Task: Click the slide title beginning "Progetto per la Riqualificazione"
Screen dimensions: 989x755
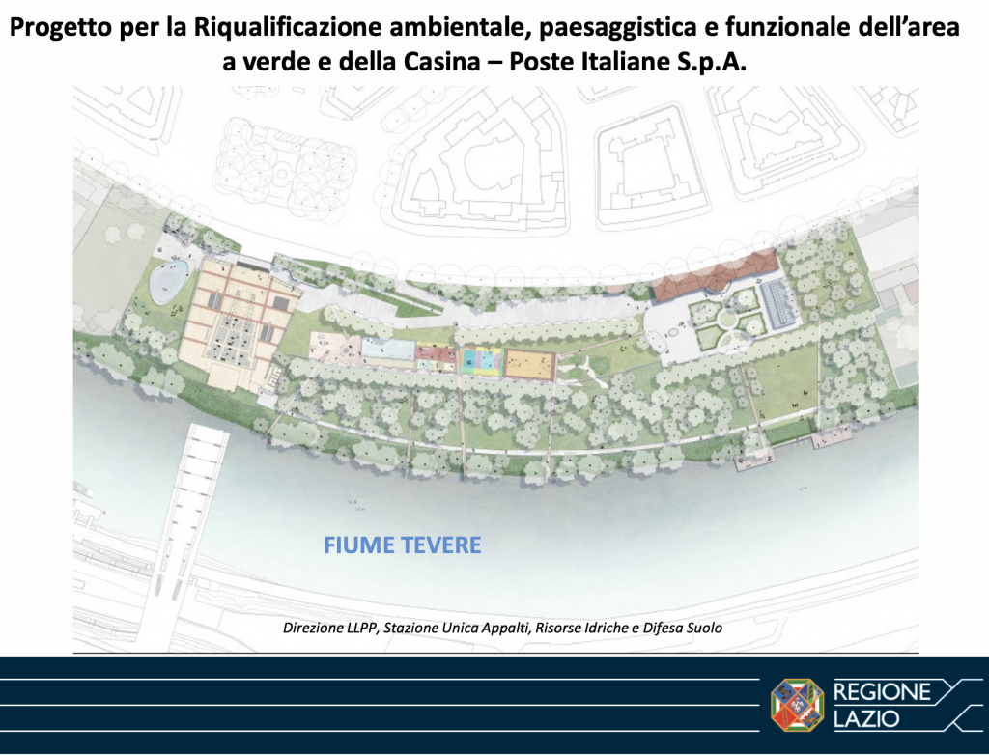Action: point(485,43)
